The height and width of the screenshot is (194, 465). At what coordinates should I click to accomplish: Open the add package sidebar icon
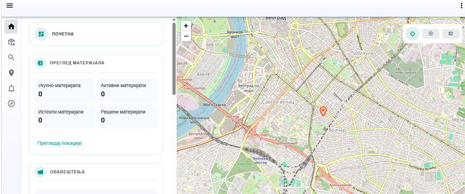tap(11, 42)
